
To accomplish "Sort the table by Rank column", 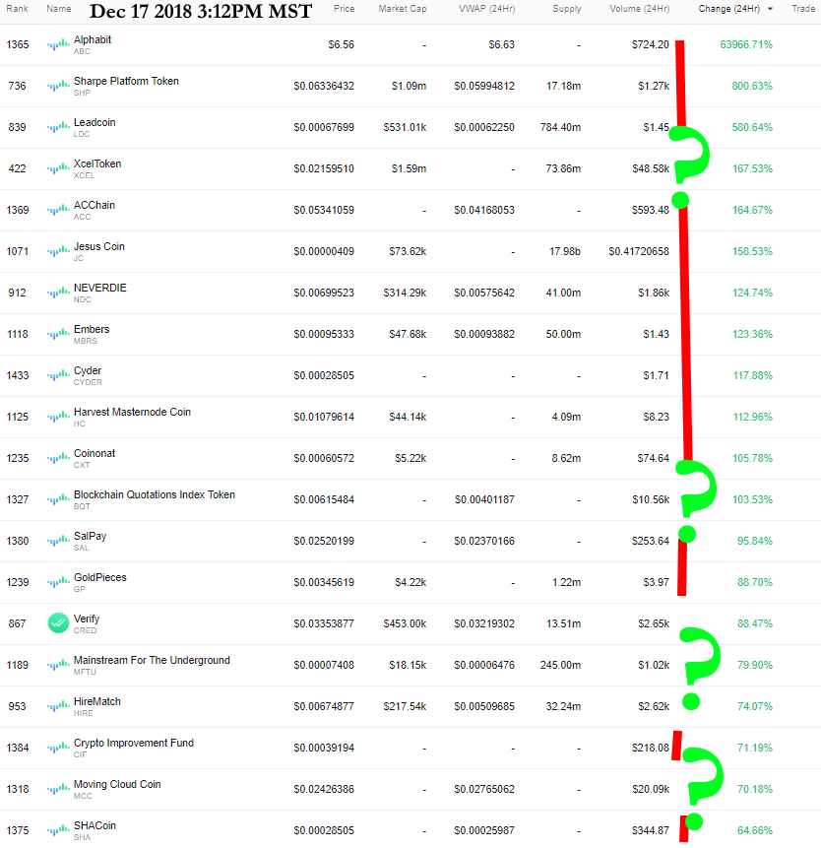I will point(18,9).
